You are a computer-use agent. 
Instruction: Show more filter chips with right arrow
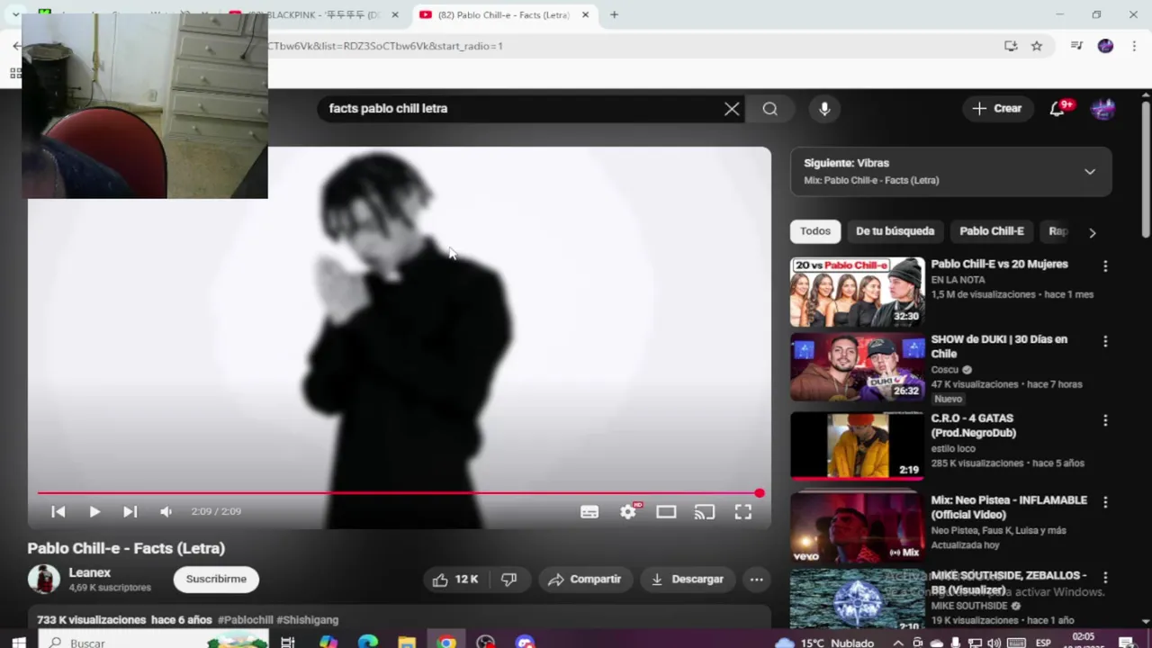tap(1093, 232)
